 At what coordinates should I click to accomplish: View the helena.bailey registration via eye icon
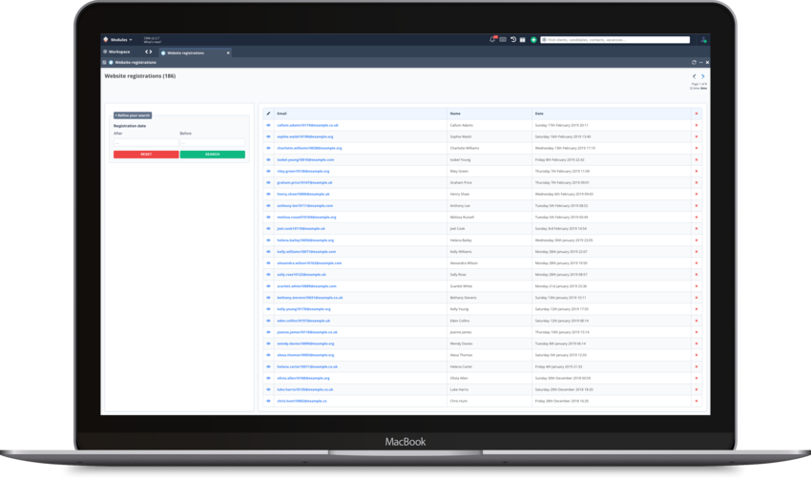(x=268, y=240)
